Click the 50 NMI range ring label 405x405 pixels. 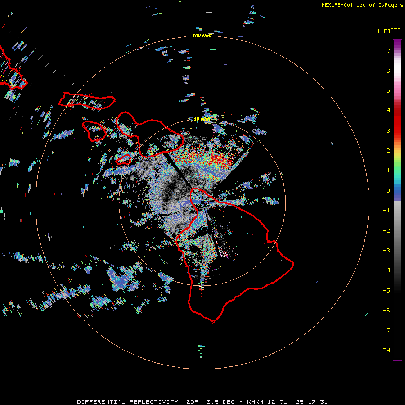pos(202,119)
